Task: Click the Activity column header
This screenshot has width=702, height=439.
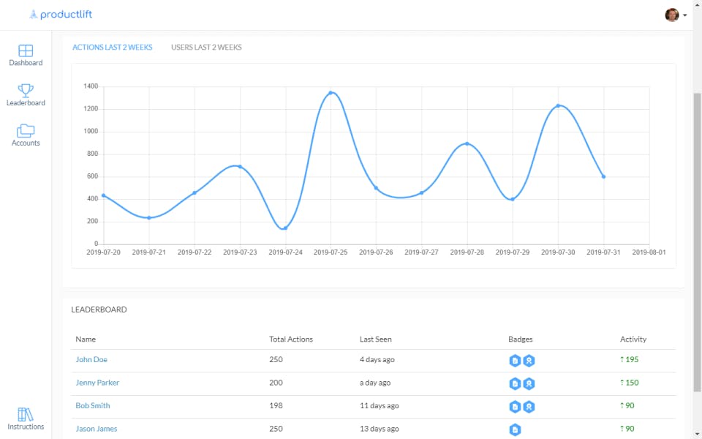Action: point(633,339)
